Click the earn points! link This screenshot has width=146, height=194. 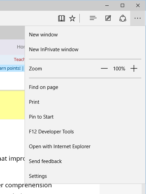pos(10,68)
